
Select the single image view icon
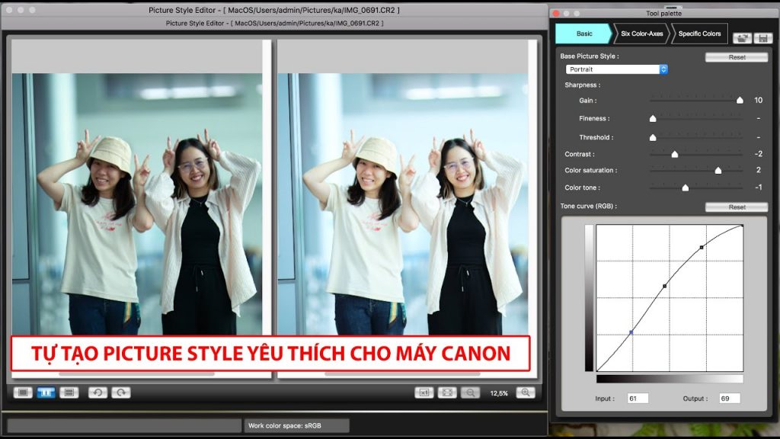coord(24,392)
